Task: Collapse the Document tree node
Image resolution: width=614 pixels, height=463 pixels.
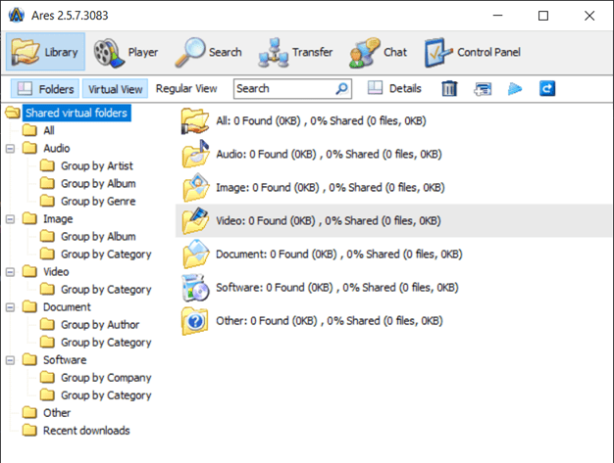Action: coord(10,307)
